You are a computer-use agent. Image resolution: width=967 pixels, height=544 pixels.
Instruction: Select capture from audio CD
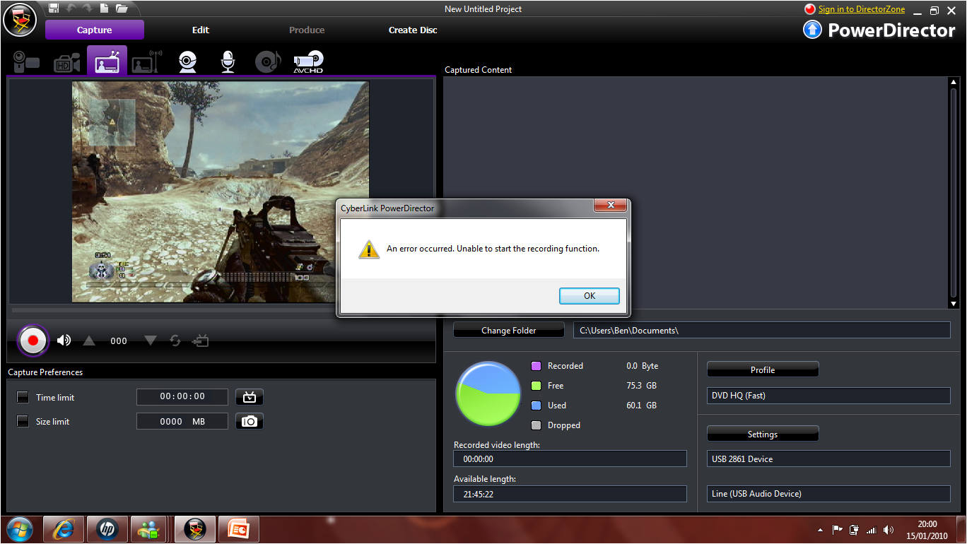click(x=268, y=62)
